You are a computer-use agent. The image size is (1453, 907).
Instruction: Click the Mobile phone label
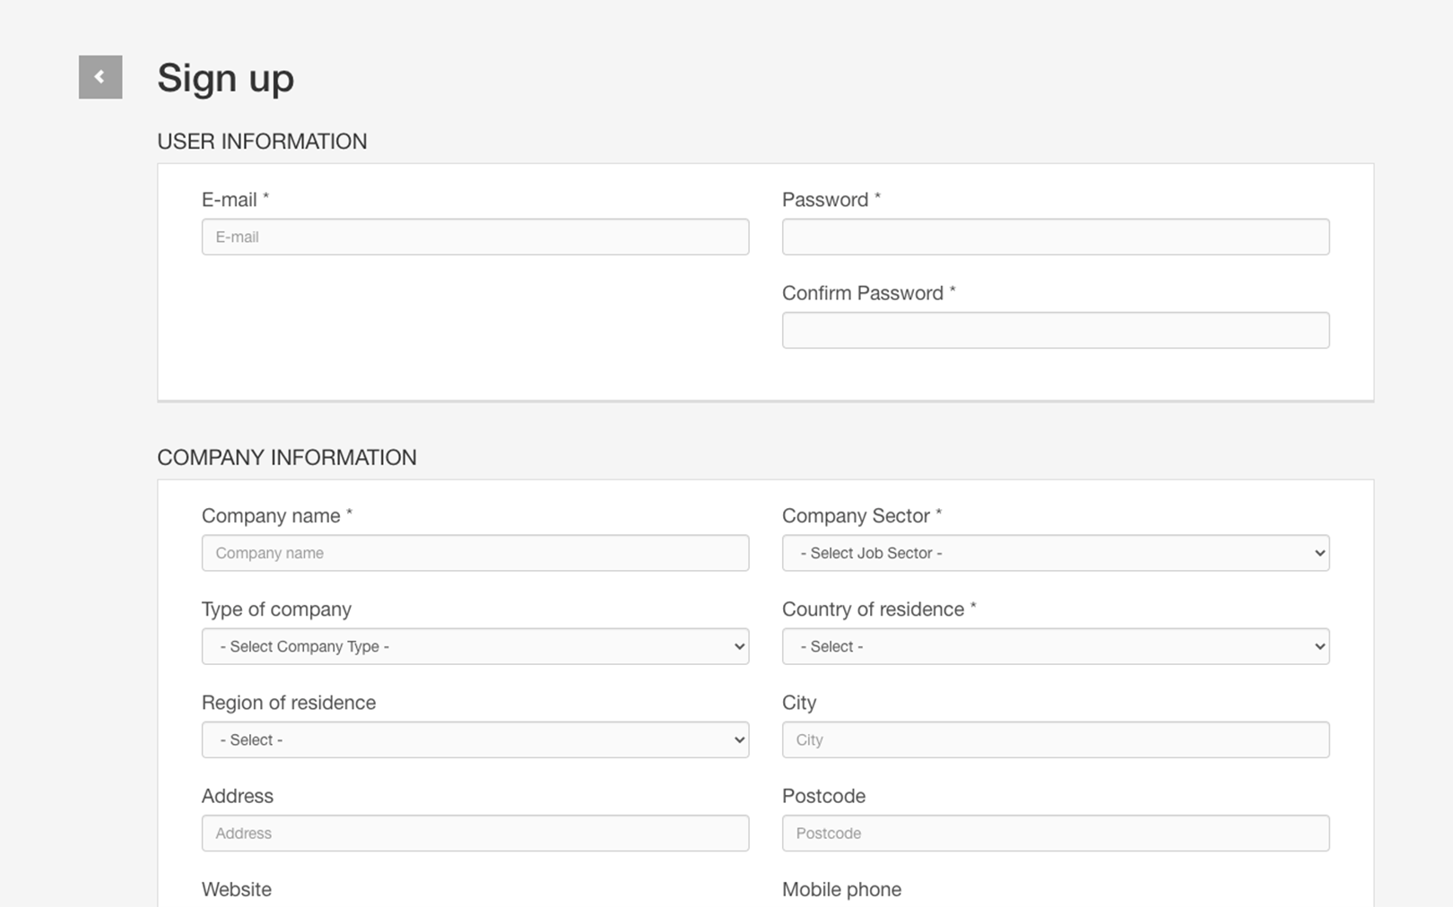pos(841,889)
